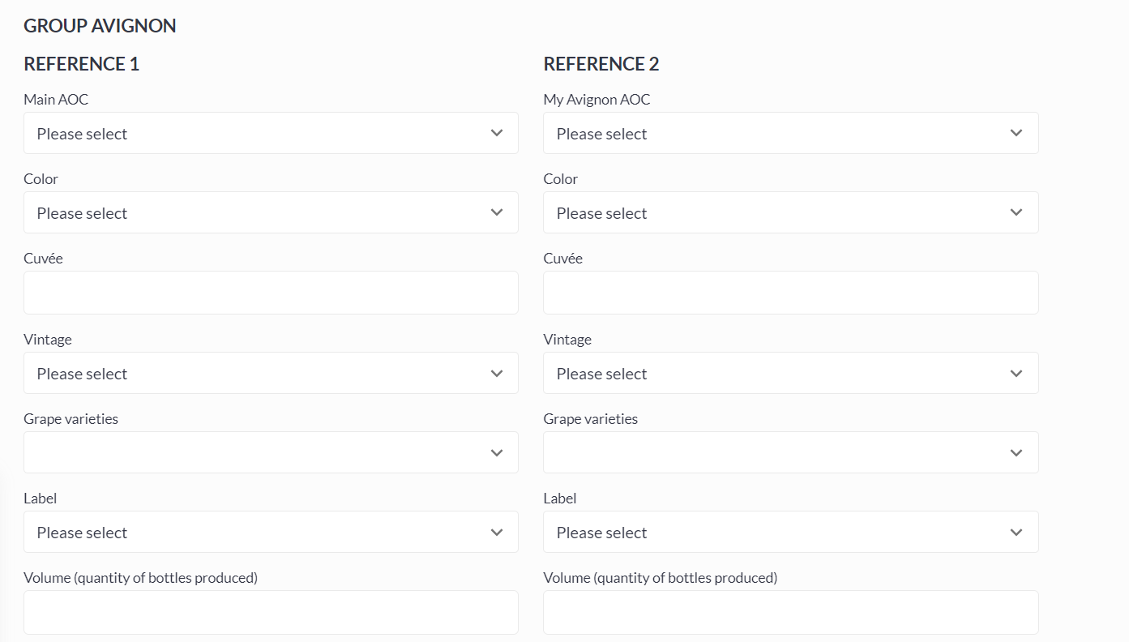Click the chevron arrow of Main AOC
This screenshot has width=1129, height=642.
(x=497, y=133)
